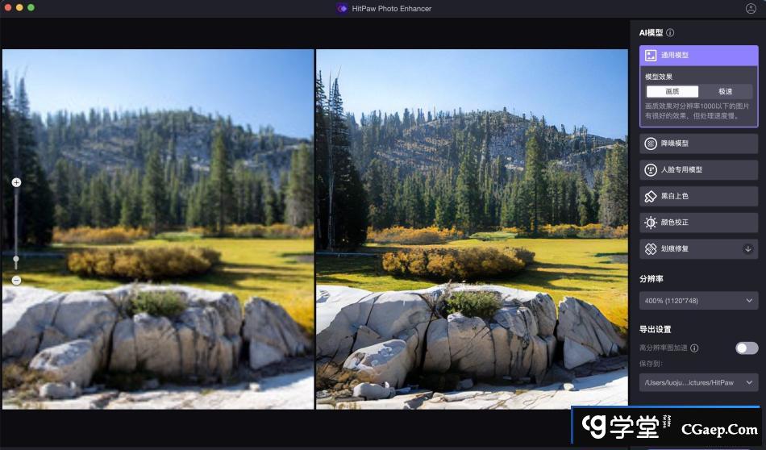Choose the 通用模型 general model

click(x=698, y=56)
